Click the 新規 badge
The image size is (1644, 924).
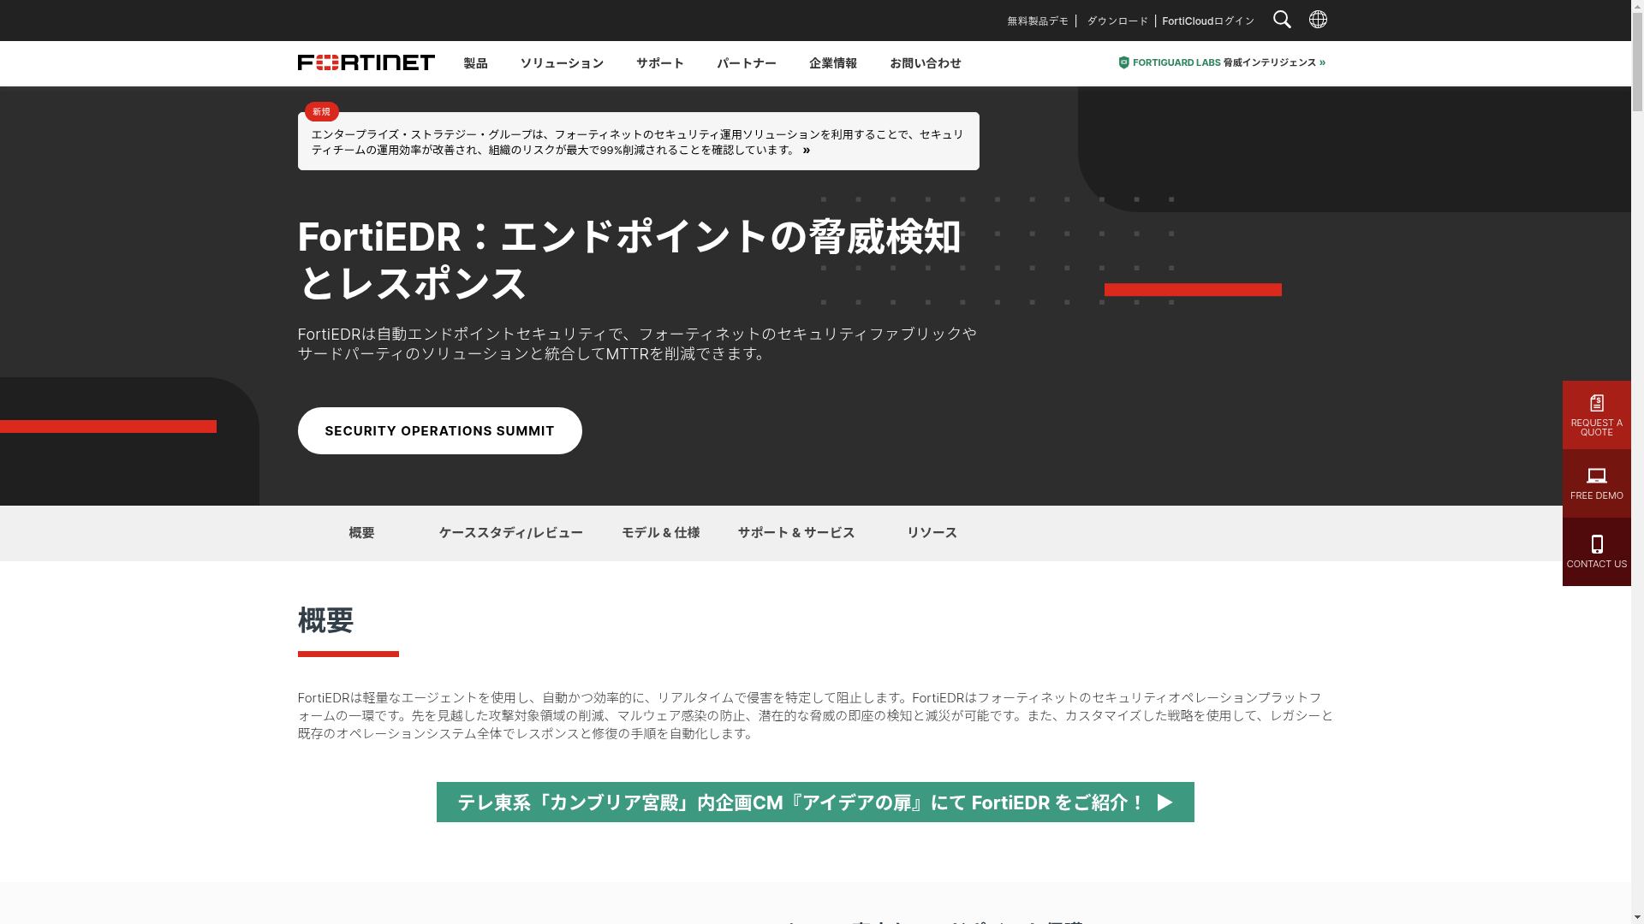[x=322, y=112]
